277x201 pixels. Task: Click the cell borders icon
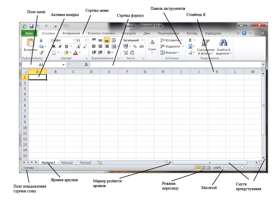coord(54,53)
